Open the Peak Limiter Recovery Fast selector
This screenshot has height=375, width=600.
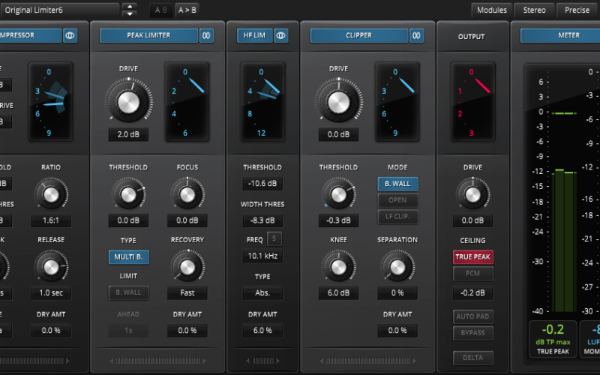point(187,293)
